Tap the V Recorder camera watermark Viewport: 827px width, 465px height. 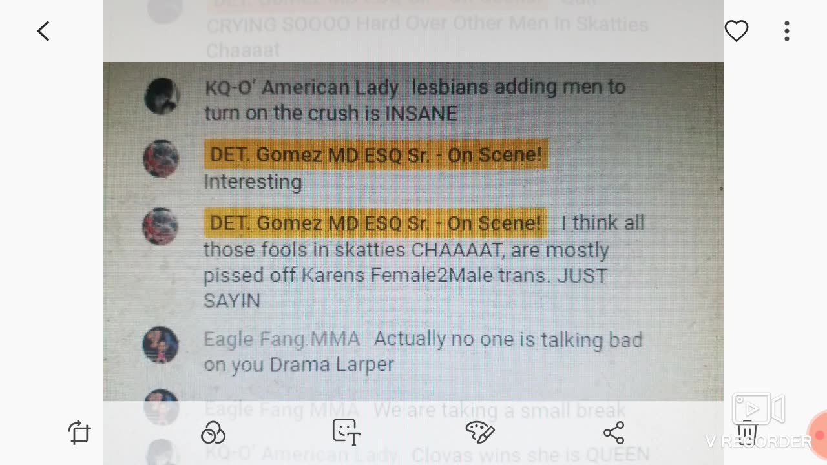pyautogui.click(x=758, y=420)
